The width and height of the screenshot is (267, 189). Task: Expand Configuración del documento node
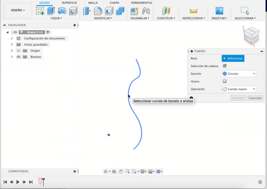(x=12, y=38)
